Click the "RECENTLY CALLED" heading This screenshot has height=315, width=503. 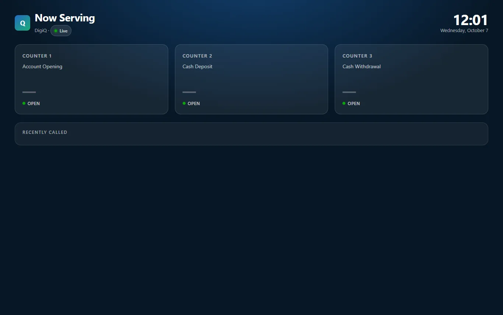click(45, 132)
